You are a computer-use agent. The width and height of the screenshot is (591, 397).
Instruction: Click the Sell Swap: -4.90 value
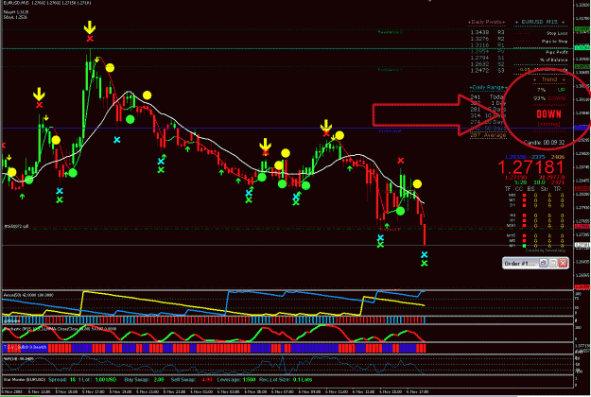coord(191,380)
